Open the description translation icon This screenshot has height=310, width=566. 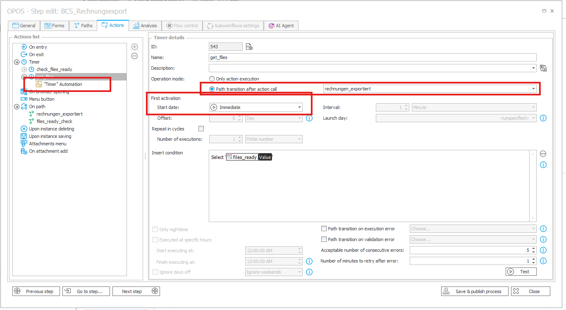click(x=543, y=68)
